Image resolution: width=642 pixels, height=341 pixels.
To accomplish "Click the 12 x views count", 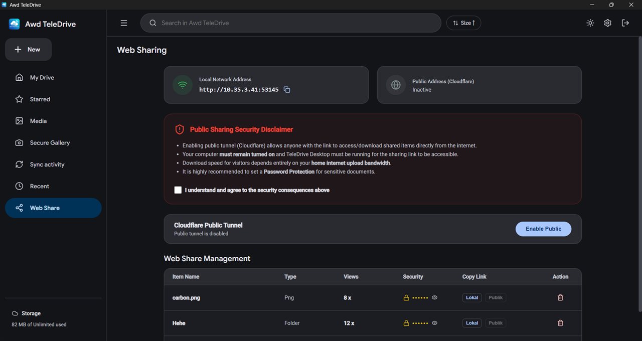I will coord(349,323).
